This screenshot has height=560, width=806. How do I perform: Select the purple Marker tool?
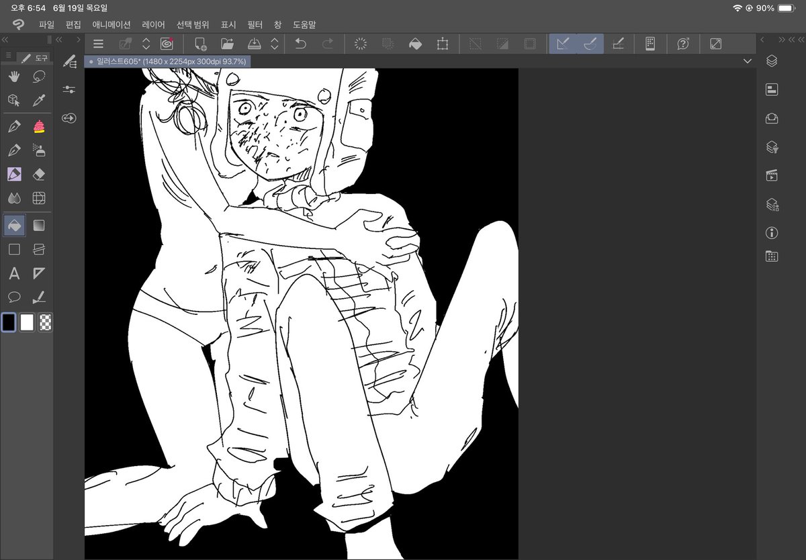(x=14, y=175)
